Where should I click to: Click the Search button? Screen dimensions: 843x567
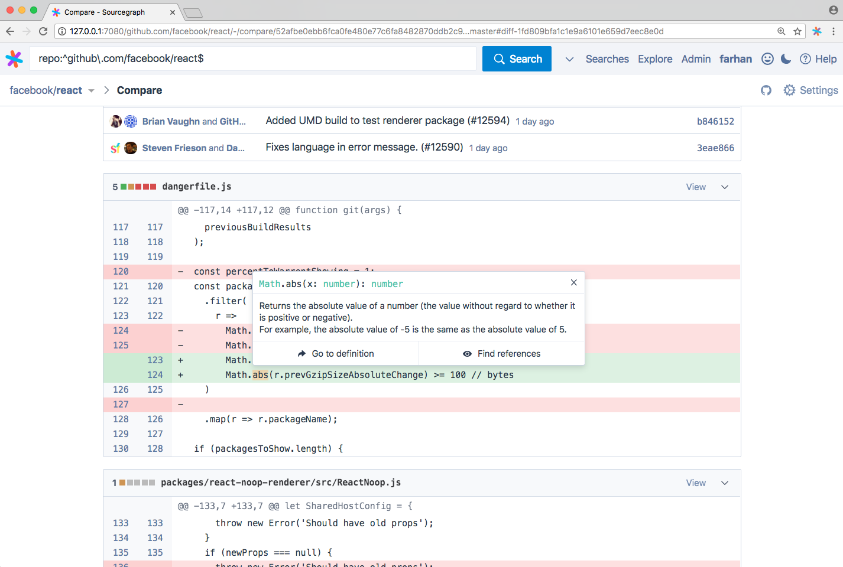pos(517,58)
